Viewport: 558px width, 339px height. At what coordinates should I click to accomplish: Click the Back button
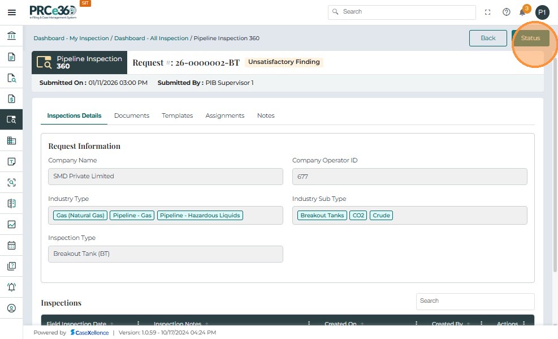488,38
